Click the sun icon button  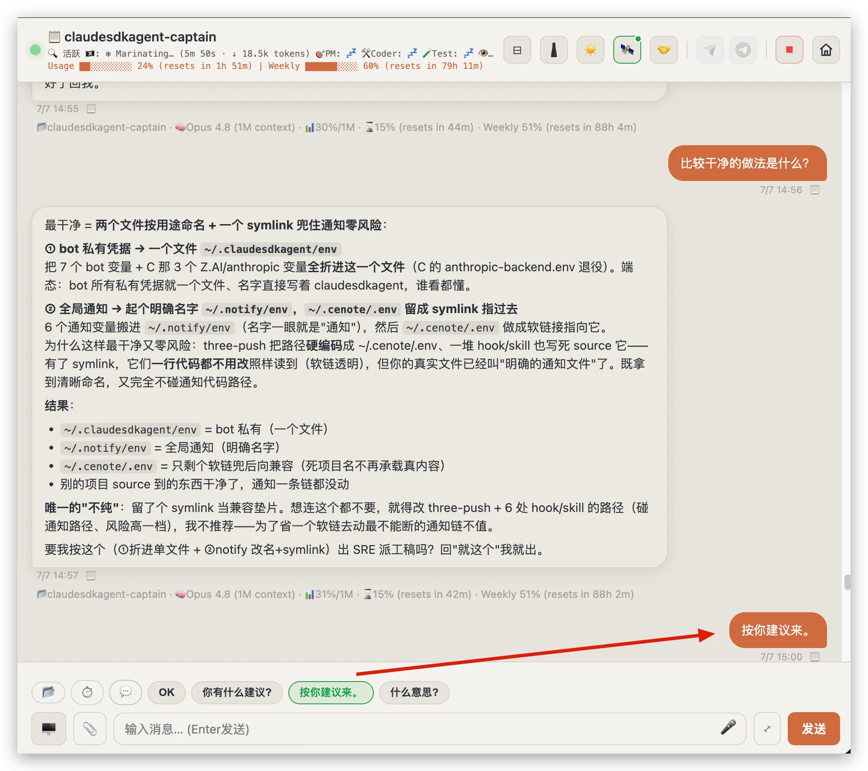coord(590,50)
